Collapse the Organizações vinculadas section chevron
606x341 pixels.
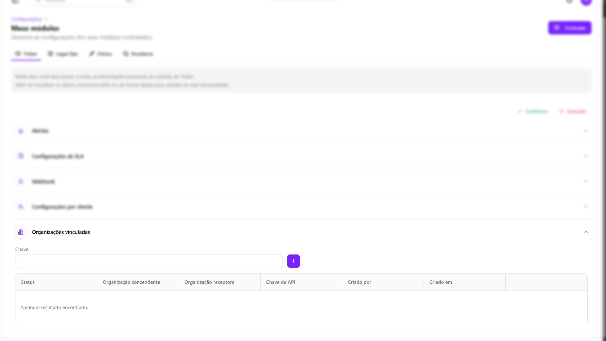[x=586, y=232]
